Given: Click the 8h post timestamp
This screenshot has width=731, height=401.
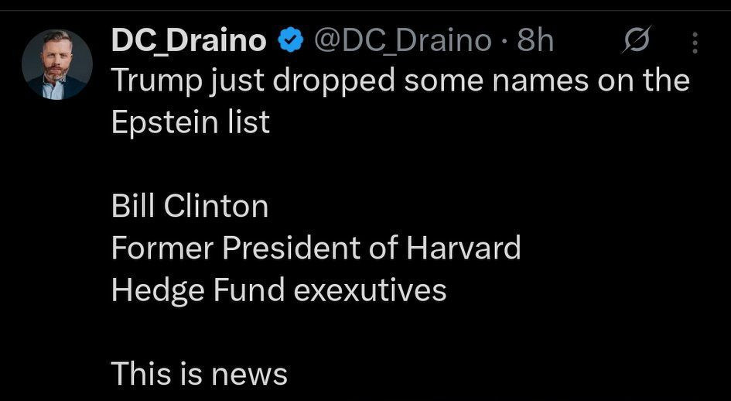Looking at the screenshot, I should coord(535,41).
